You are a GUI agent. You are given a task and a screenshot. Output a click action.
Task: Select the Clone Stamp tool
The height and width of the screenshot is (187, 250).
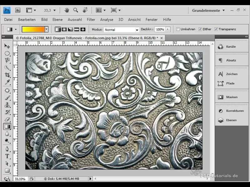click(7, 105)
